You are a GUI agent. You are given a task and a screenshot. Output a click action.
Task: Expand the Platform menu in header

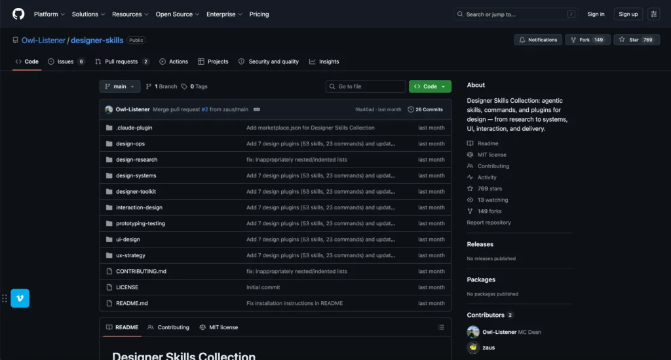[x=49, y=14]
